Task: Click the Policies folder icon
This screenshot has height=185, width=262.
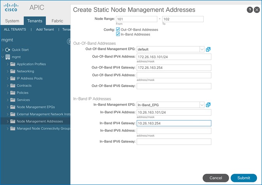Action: [13, 93]
